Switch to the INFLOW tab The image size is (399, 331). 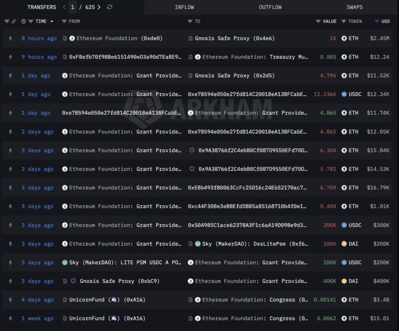coord(184,7)
